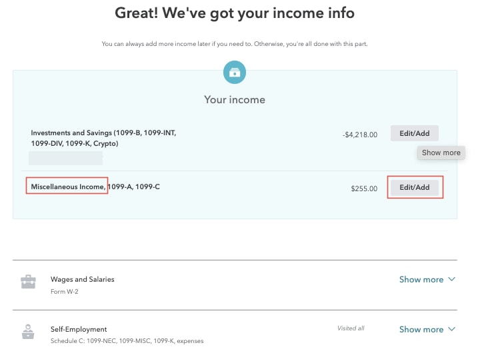Click the -$4,218.00 investments amount

point(360,135)
